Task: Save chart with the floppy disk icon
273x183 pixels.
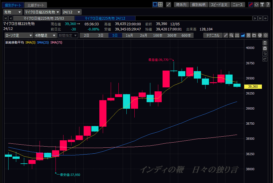Action: pyautogui.click(x=249, y=35)
